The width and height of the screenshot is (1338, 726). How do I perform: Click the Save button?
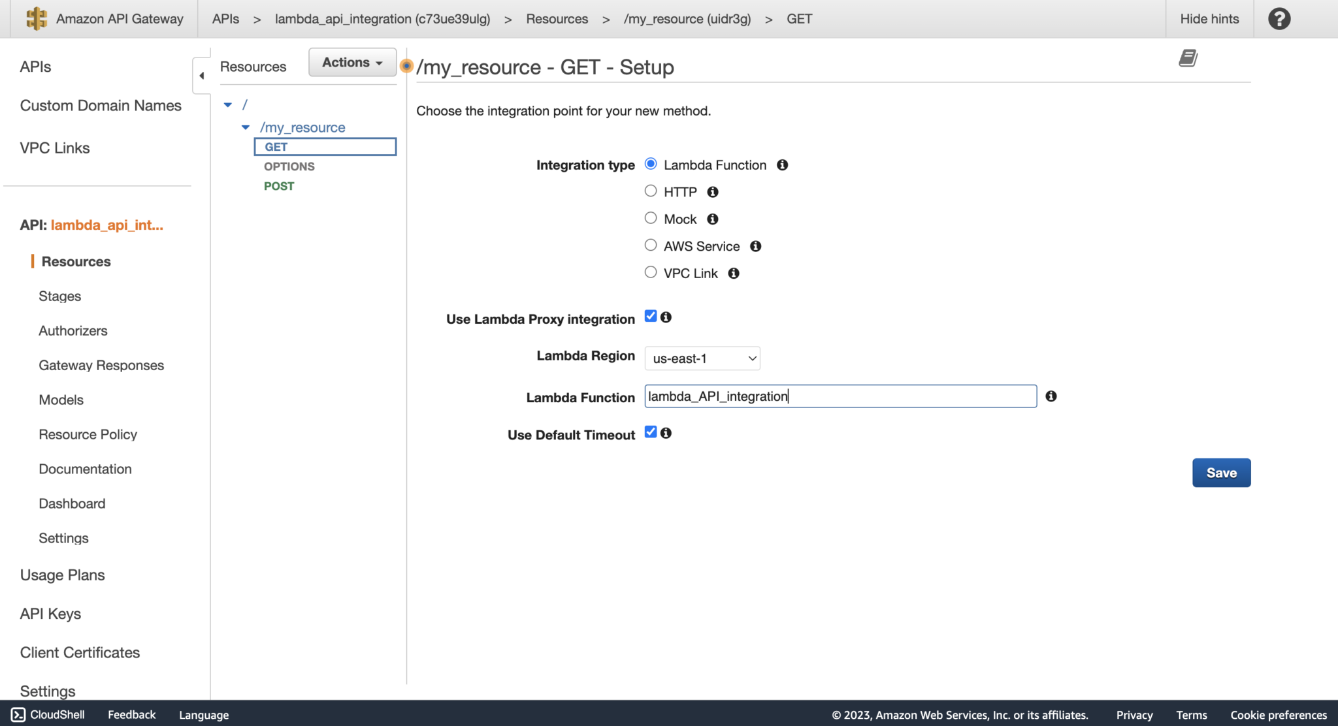[1220, 473]
